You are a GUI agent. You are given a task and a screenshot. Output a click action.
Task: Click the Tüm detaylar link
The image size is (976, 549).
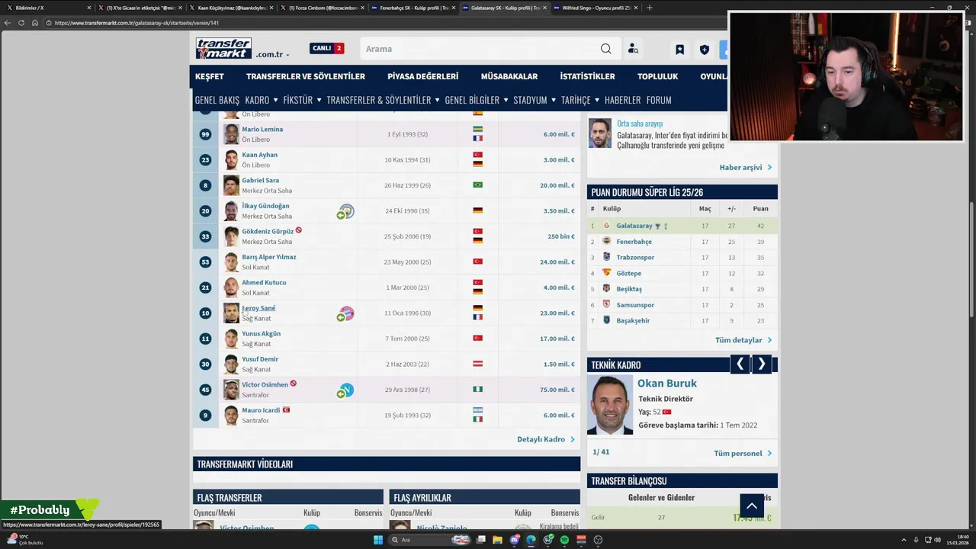point(743,340)
